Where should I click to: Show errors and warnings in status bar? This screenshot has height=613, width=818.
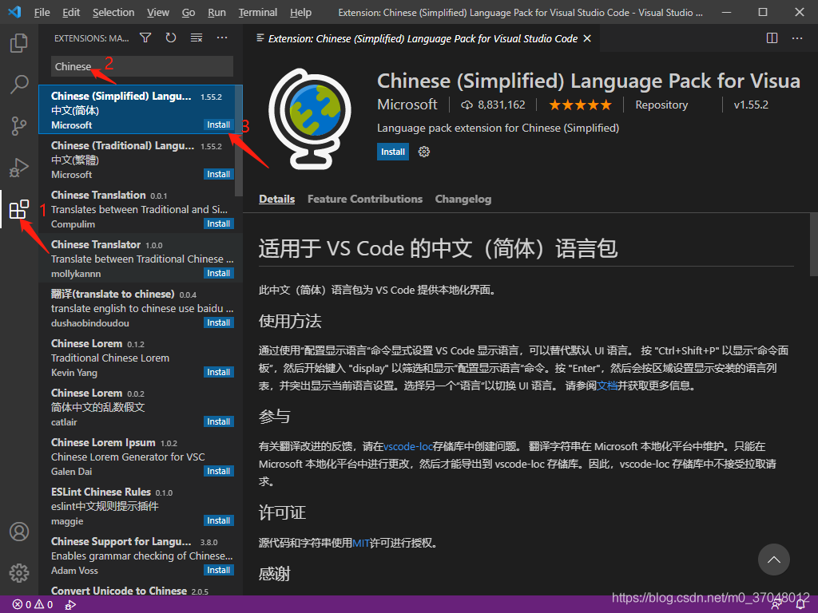[33, 605]
